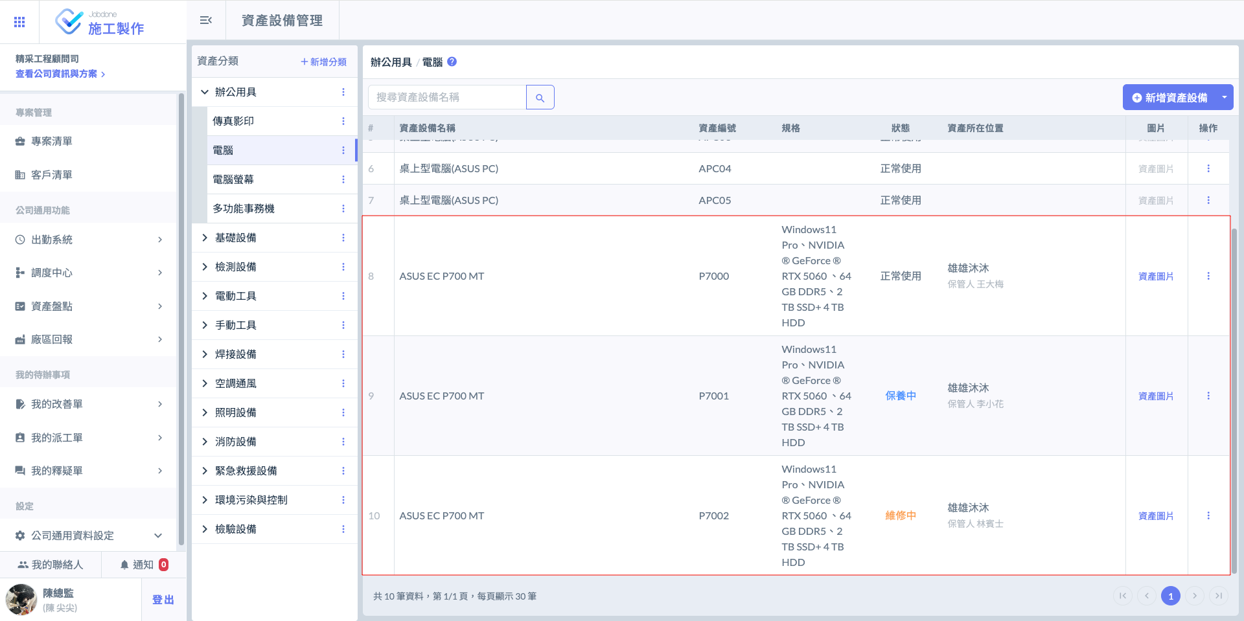Open 客戶清單 in the sidebar
Screen dimensions: 1244x621
click(88, 175)
